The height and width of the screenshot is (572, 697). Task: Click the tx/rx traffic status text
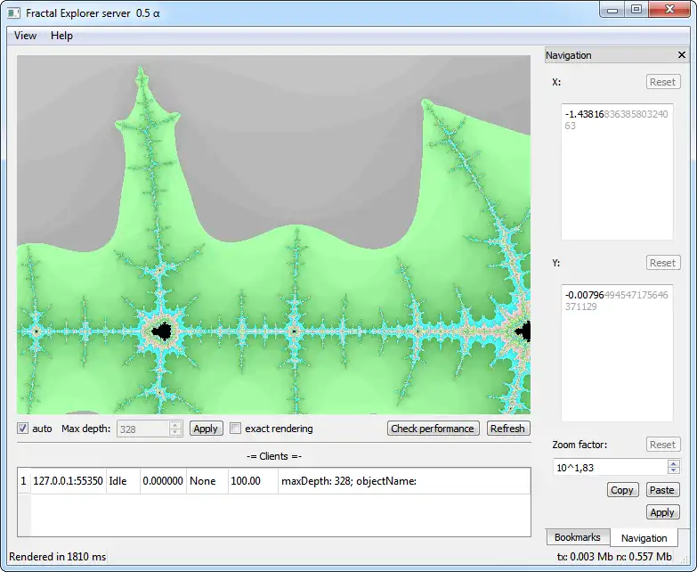614,557
